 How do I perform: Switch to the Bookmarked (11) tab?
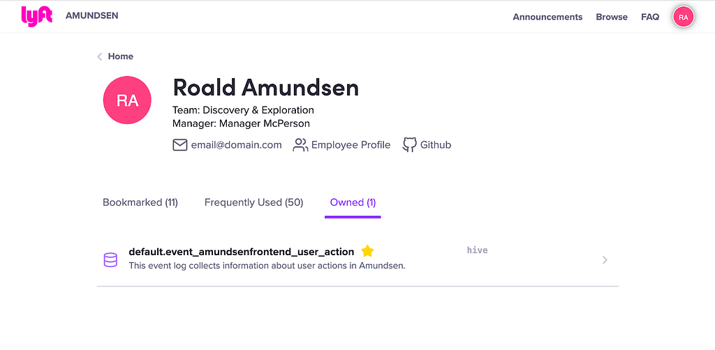tap(140, 202)
